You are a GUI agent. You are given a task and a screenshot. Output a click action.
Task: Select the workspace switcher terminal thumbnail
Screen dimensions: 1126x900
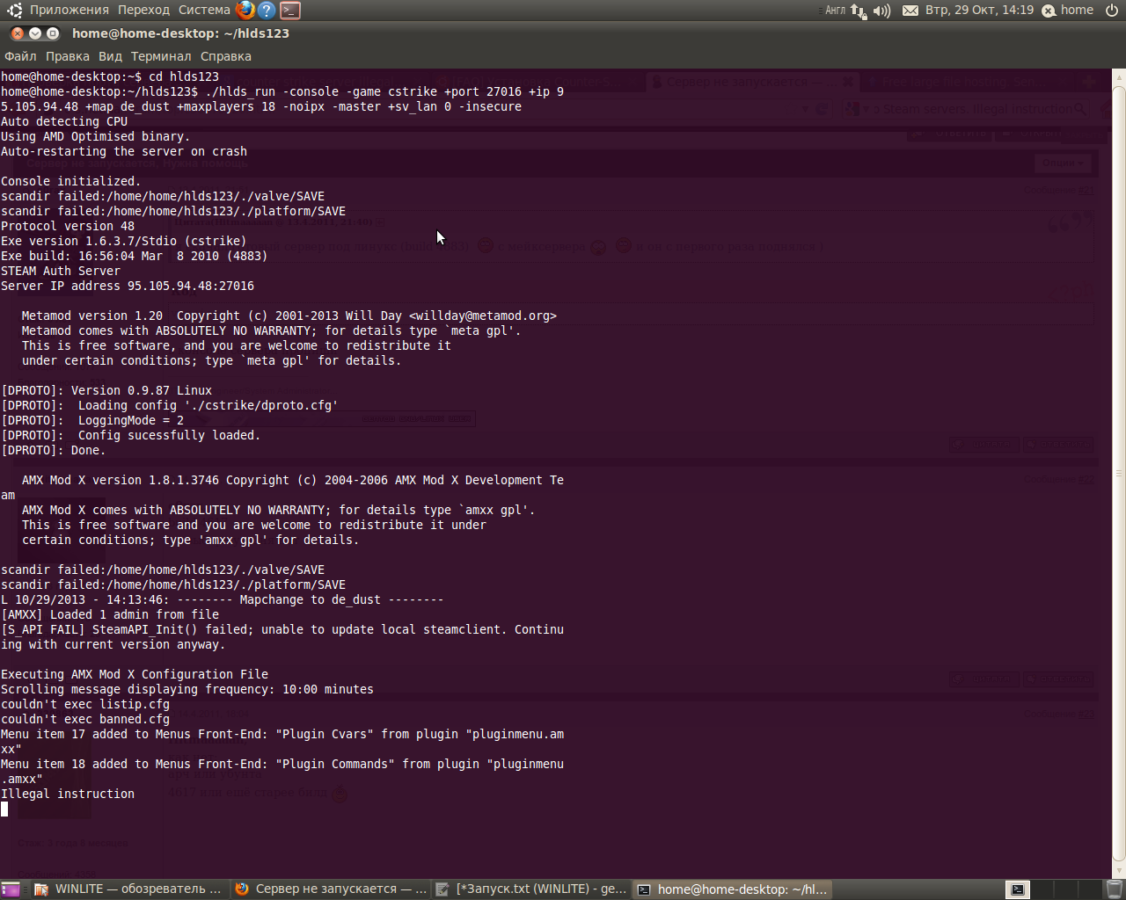pyautogui.click(x=1018, y=889)
